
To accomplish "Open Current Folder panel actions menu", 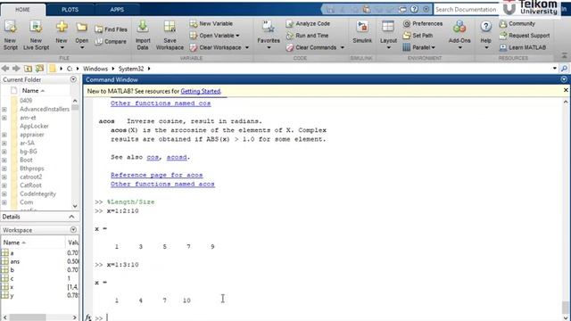I will tap(73, 79).
